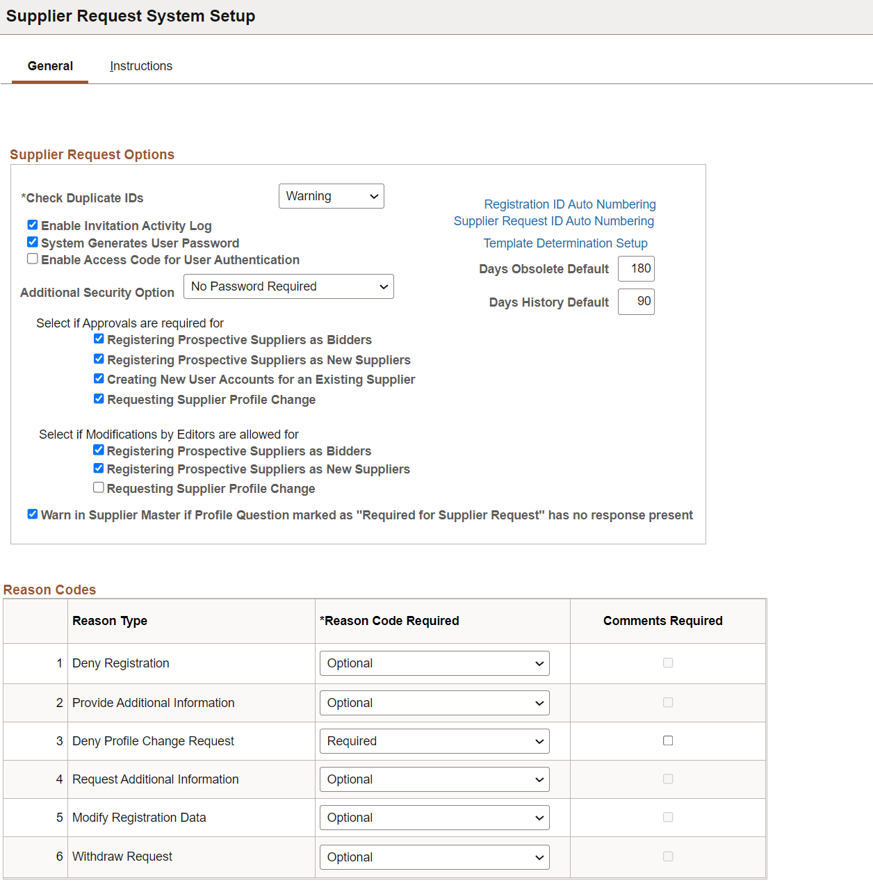Viewport: 873px width, 892px height.
Task: Open Reason Code dropdown for Deny Profile Change Request
Action: [434, 741]
